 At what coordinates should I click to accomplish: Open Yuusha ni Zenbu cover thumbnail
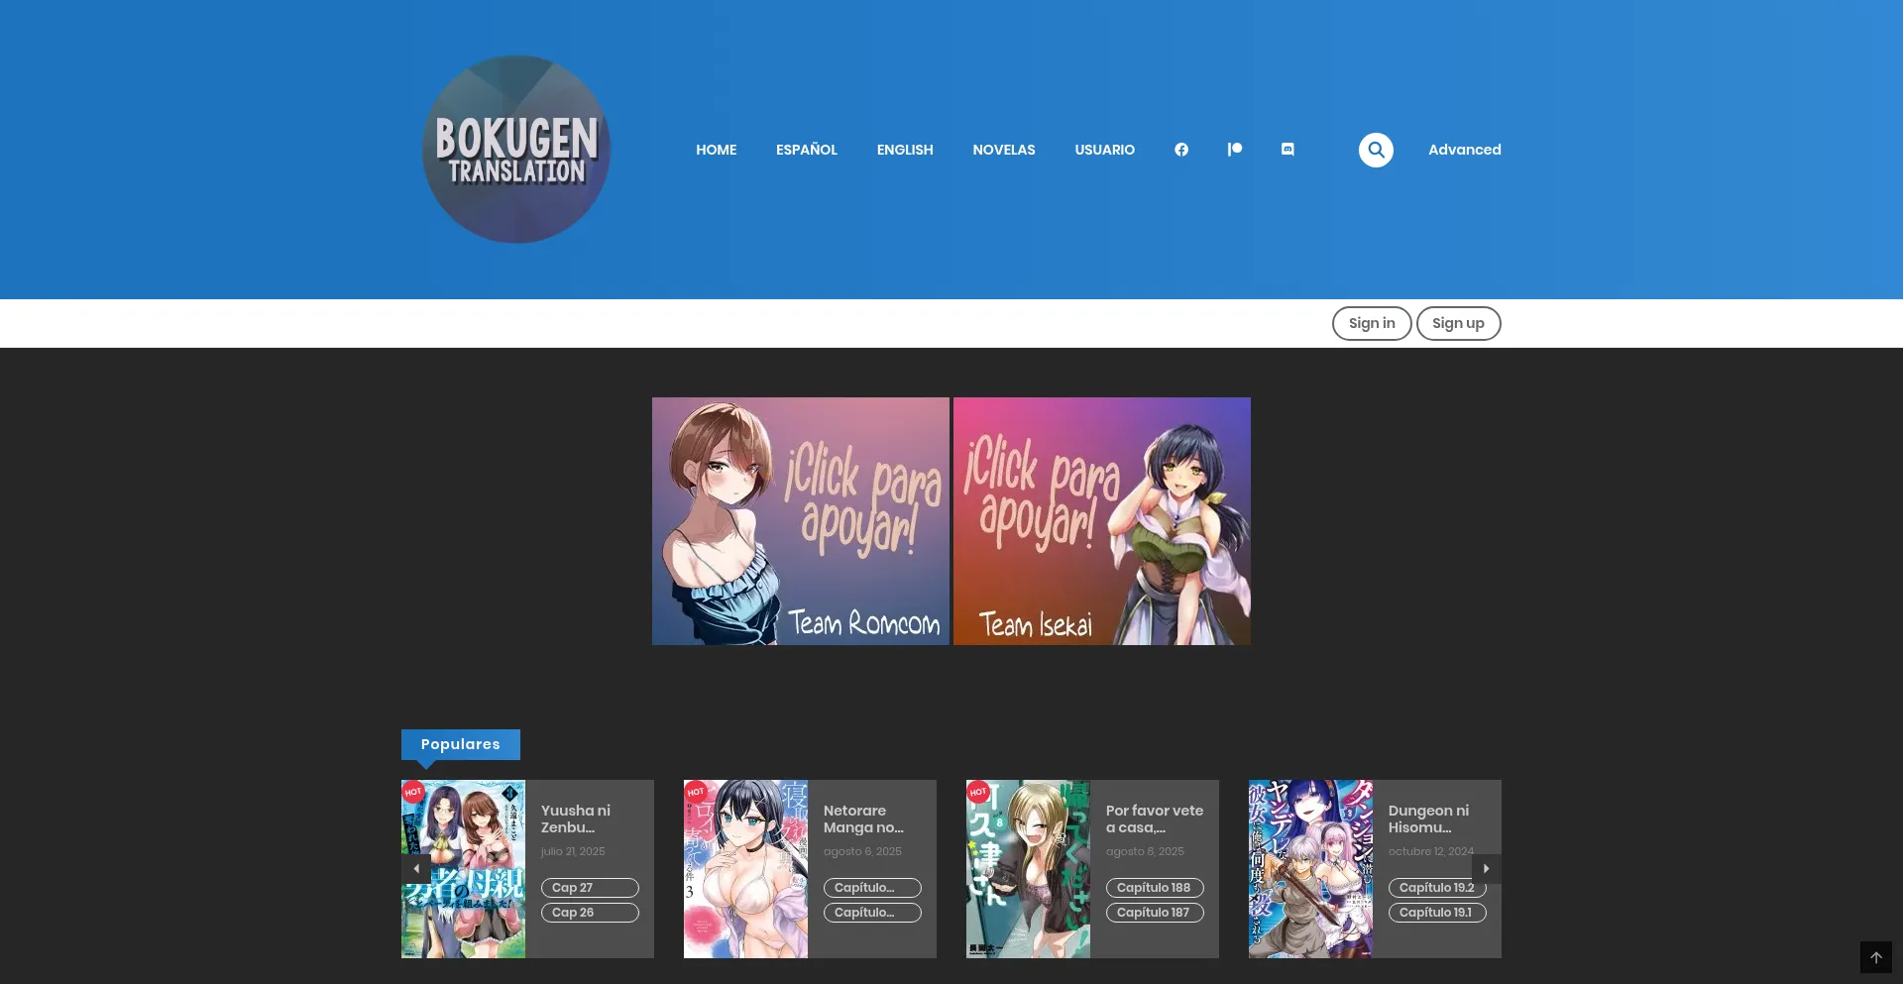(x=463, y=869)
